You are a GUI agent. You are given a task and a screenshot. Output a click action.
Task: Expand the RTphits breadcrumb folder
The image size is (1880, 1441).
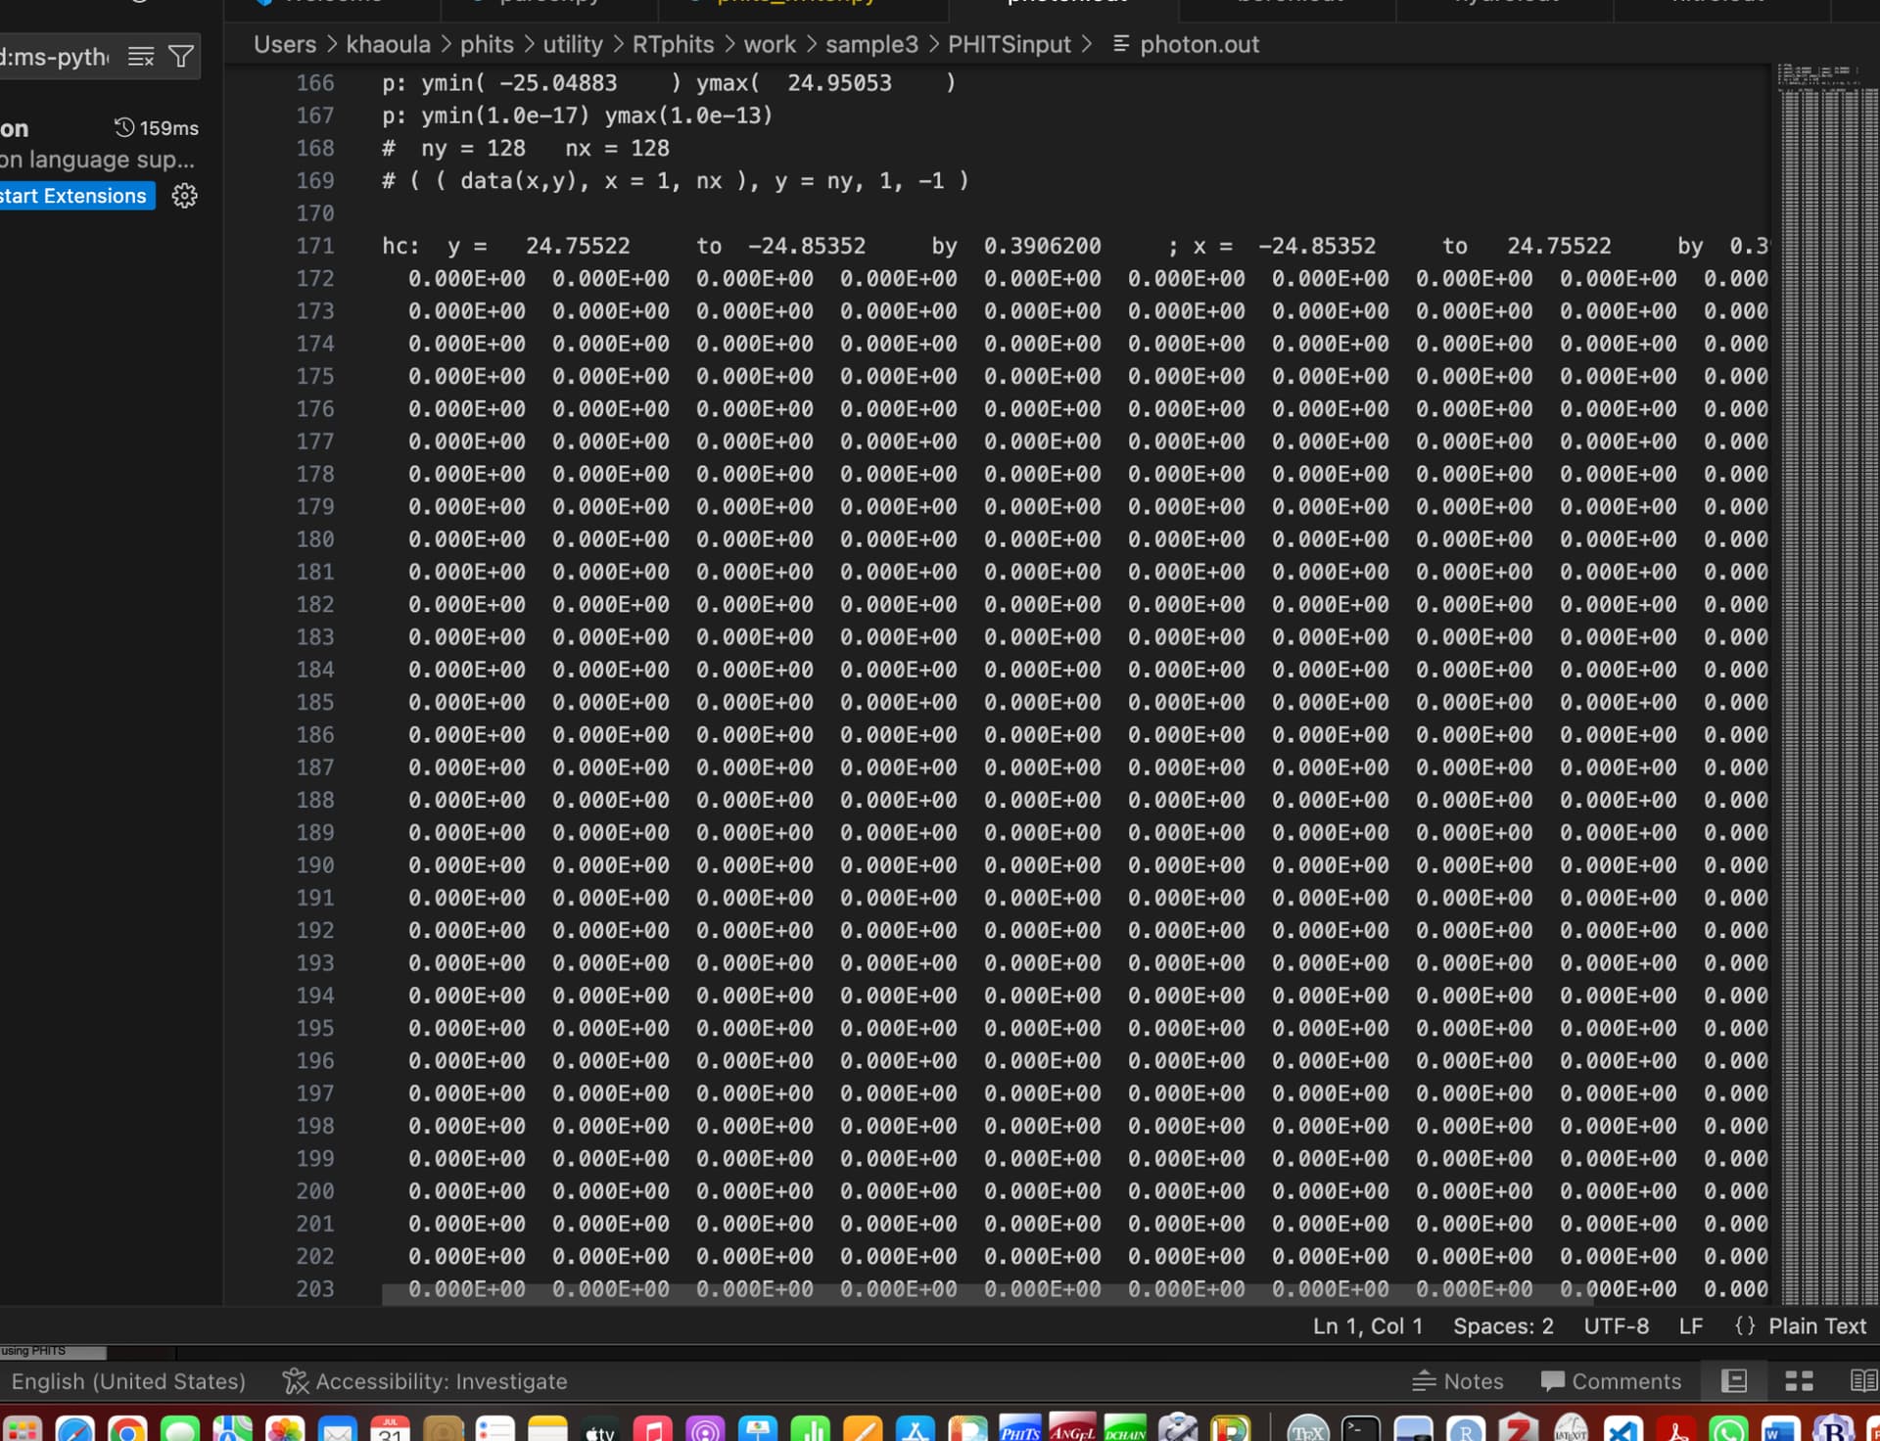[x=673, y=44]
